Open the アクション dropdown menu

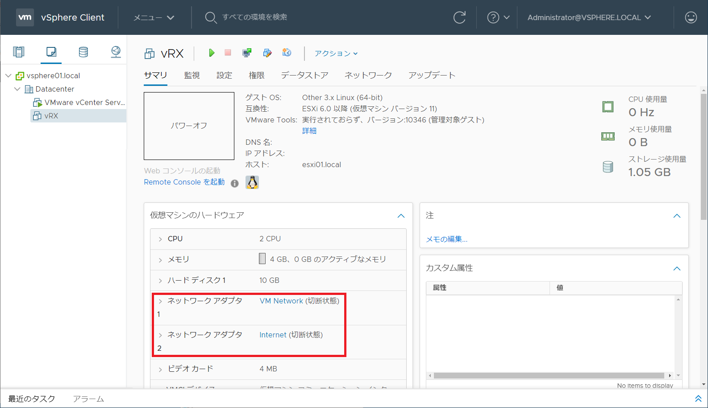tap(336, 53)
